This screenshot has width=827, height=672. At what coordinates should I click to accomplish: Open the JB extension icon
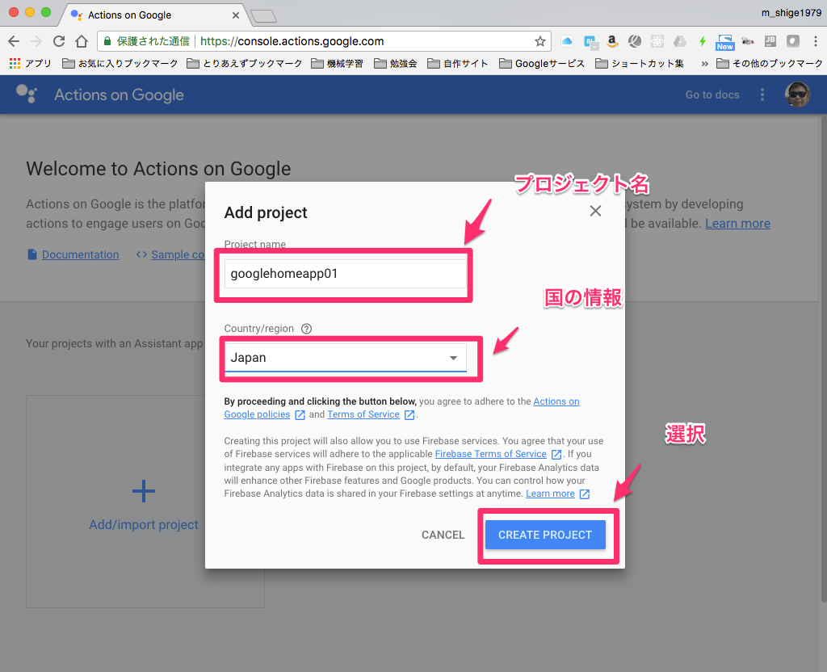click(x=770, y=41)
